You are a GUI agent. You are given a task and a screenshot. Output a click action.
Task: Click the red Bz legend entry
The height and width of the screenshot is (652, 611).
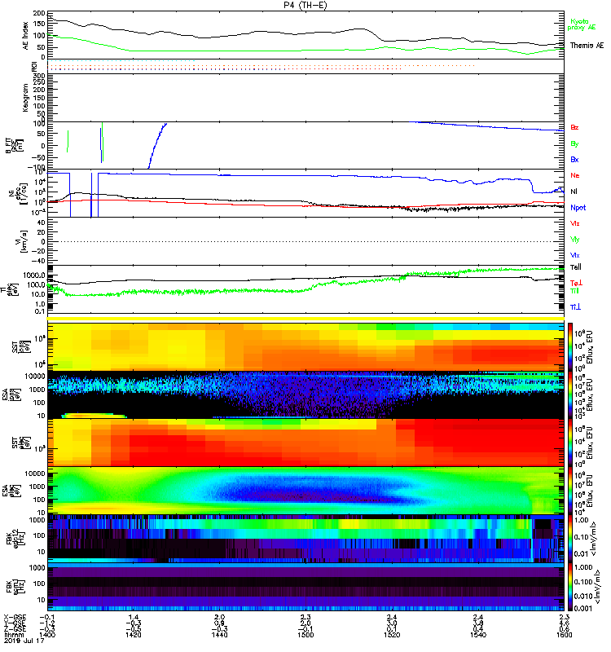point(574,127)
